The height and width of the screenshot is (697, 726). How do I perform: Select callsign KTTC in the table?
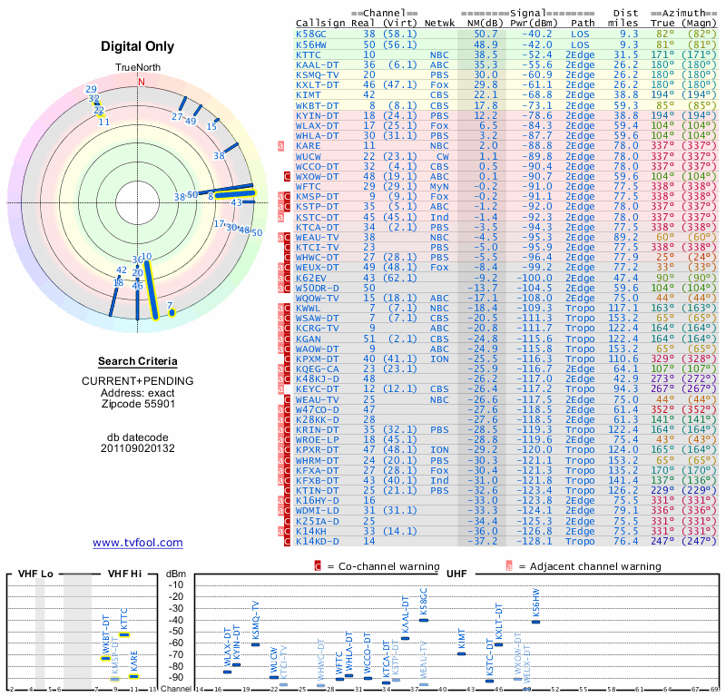click(309, 55)
